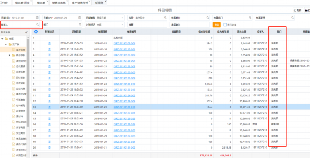Select the 明细账 tab
Image resolution: width=310 pixels, height=158 pixels.
pyautogui.click(x=99, y=3)
